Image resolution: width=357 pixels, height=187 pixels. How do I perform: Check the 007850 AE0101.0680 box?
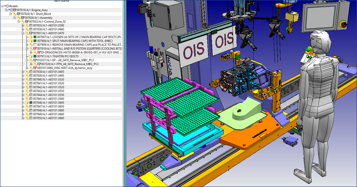tap(31, 118)
